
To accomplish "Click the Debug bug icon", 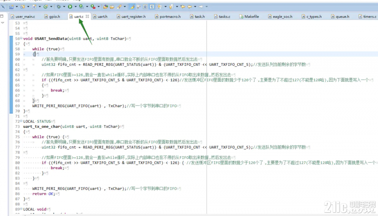I will [58, 7].
